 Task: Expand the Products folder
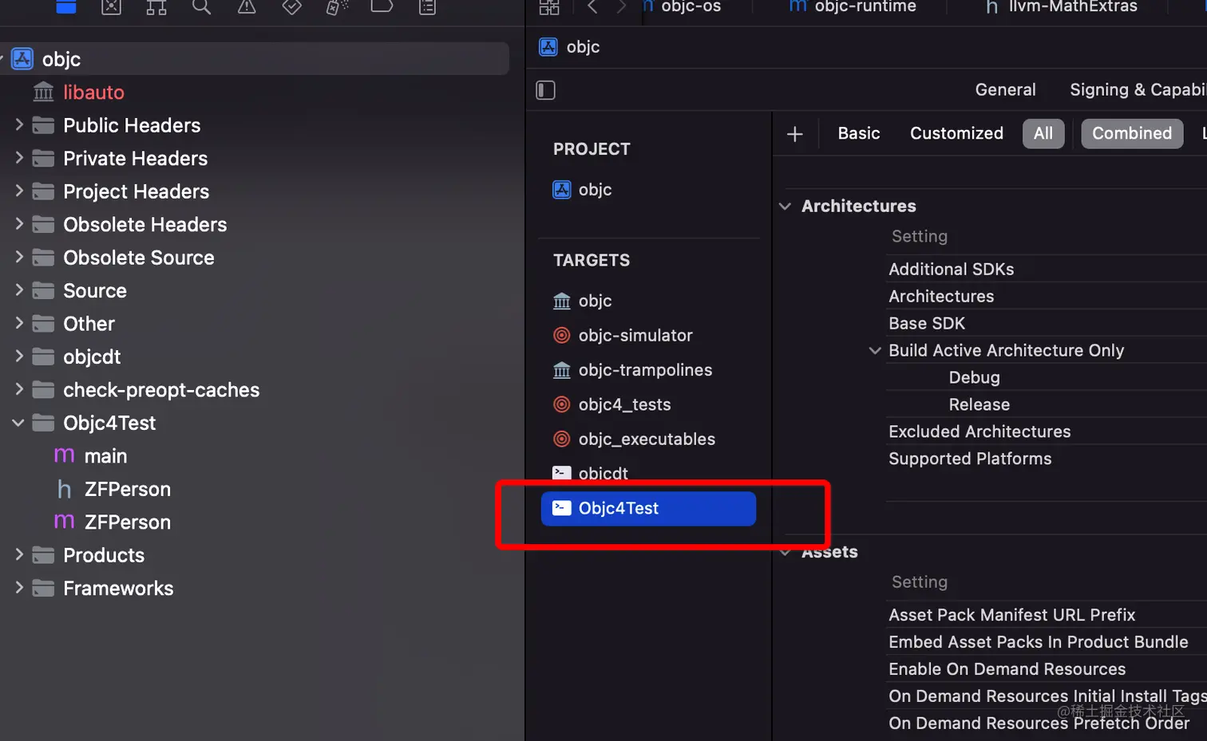19,555
